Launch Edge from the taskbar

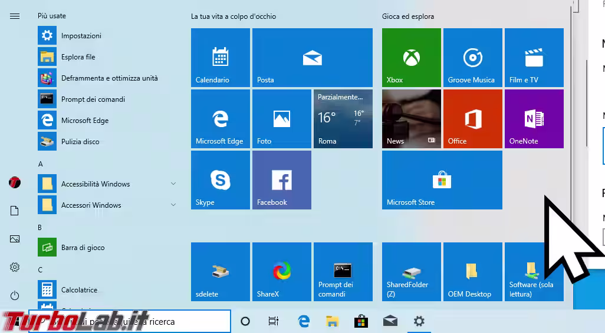click(x=304, y=321)
